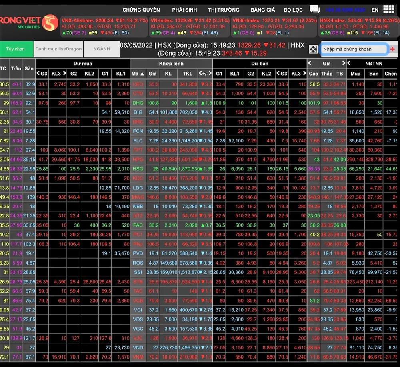The height and width of the screenshot is (367, 400).
Task: Click the VN30-Index summary panel
Action: click(274, 26)
